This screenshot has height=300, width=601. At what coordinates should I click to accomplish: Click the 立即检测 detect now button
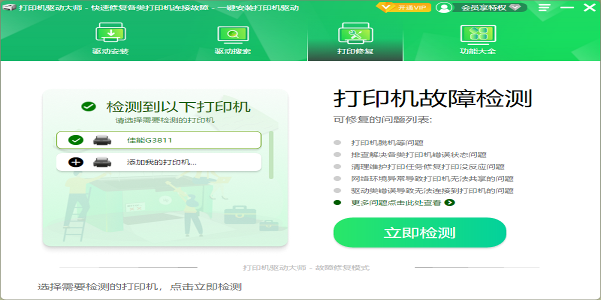[420, 232]
